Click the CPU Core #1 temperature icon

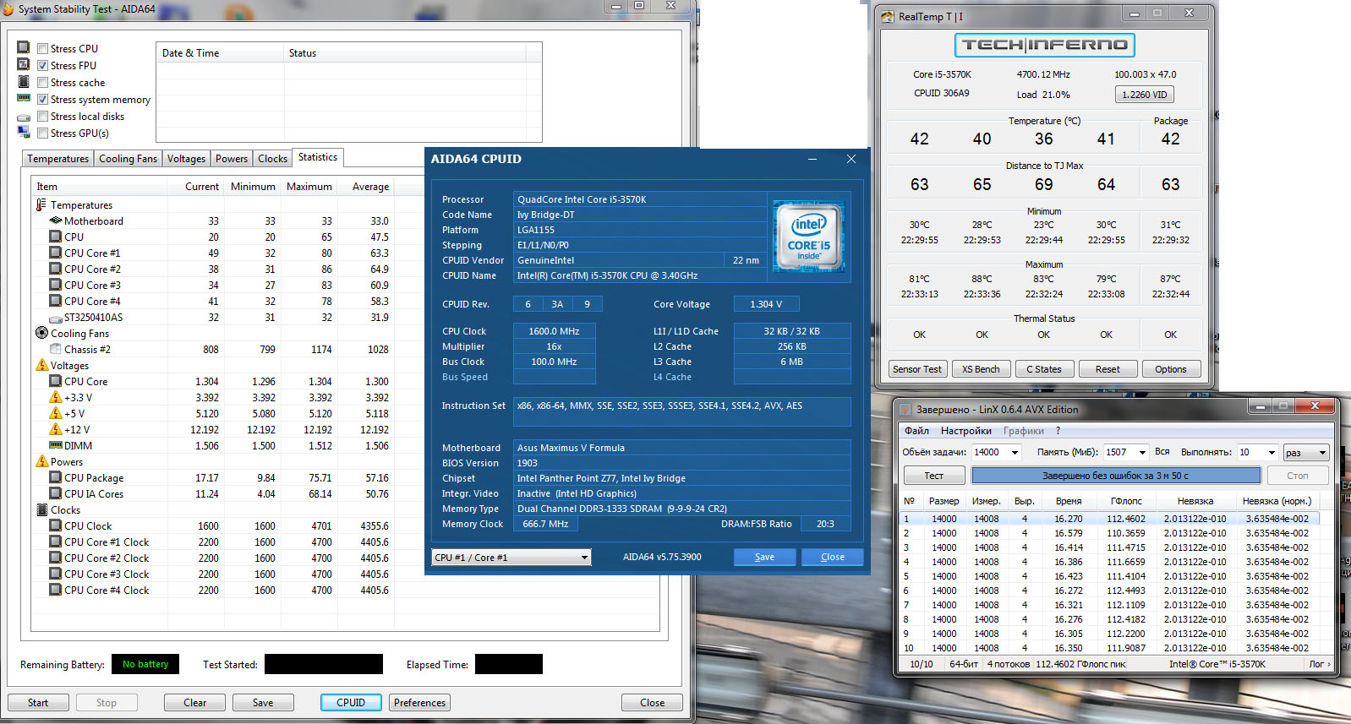(56, 253)
